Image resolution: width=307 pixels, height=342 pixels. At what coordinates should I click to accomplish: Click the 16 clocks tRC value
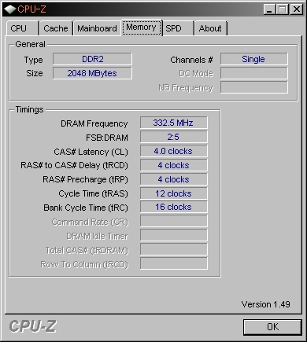174,207
